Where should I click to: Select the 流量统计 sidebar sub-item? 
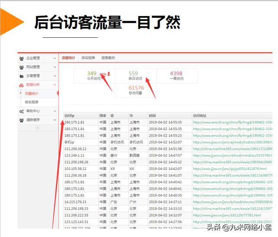31,93
